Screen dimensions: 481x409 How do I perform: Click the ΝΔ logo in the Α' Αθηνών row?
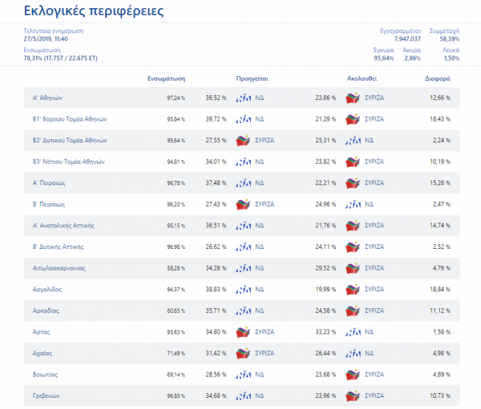coord(243,98)
